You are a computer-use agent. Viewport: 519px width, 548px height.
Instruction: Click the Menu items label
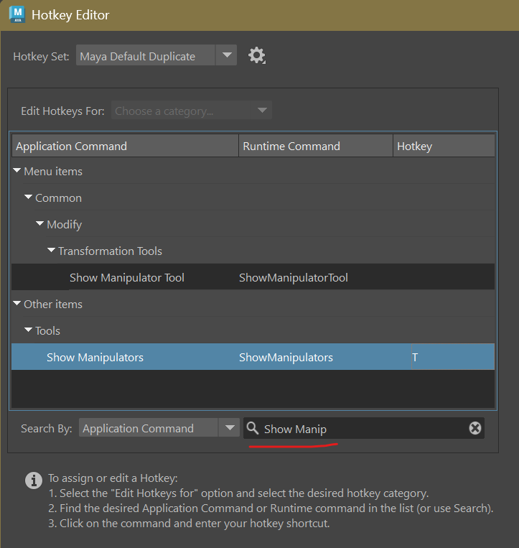(53, 171)
